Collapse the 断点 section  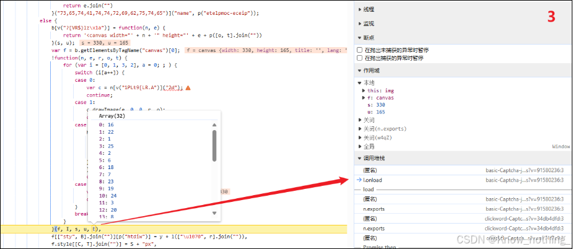coord(369,38)
